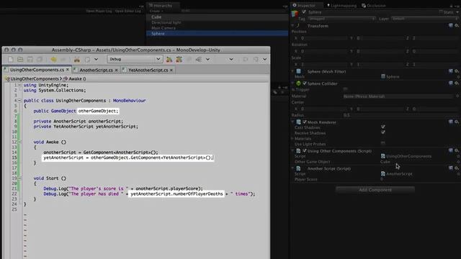Collapse the Another Script component foldout
Viewport: 461px width, 259px height.
point(292,168)
